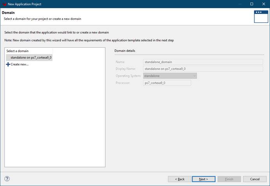Click the plus icon beside Create new
This screenshot has width=270, height=186.
[8, 64]
